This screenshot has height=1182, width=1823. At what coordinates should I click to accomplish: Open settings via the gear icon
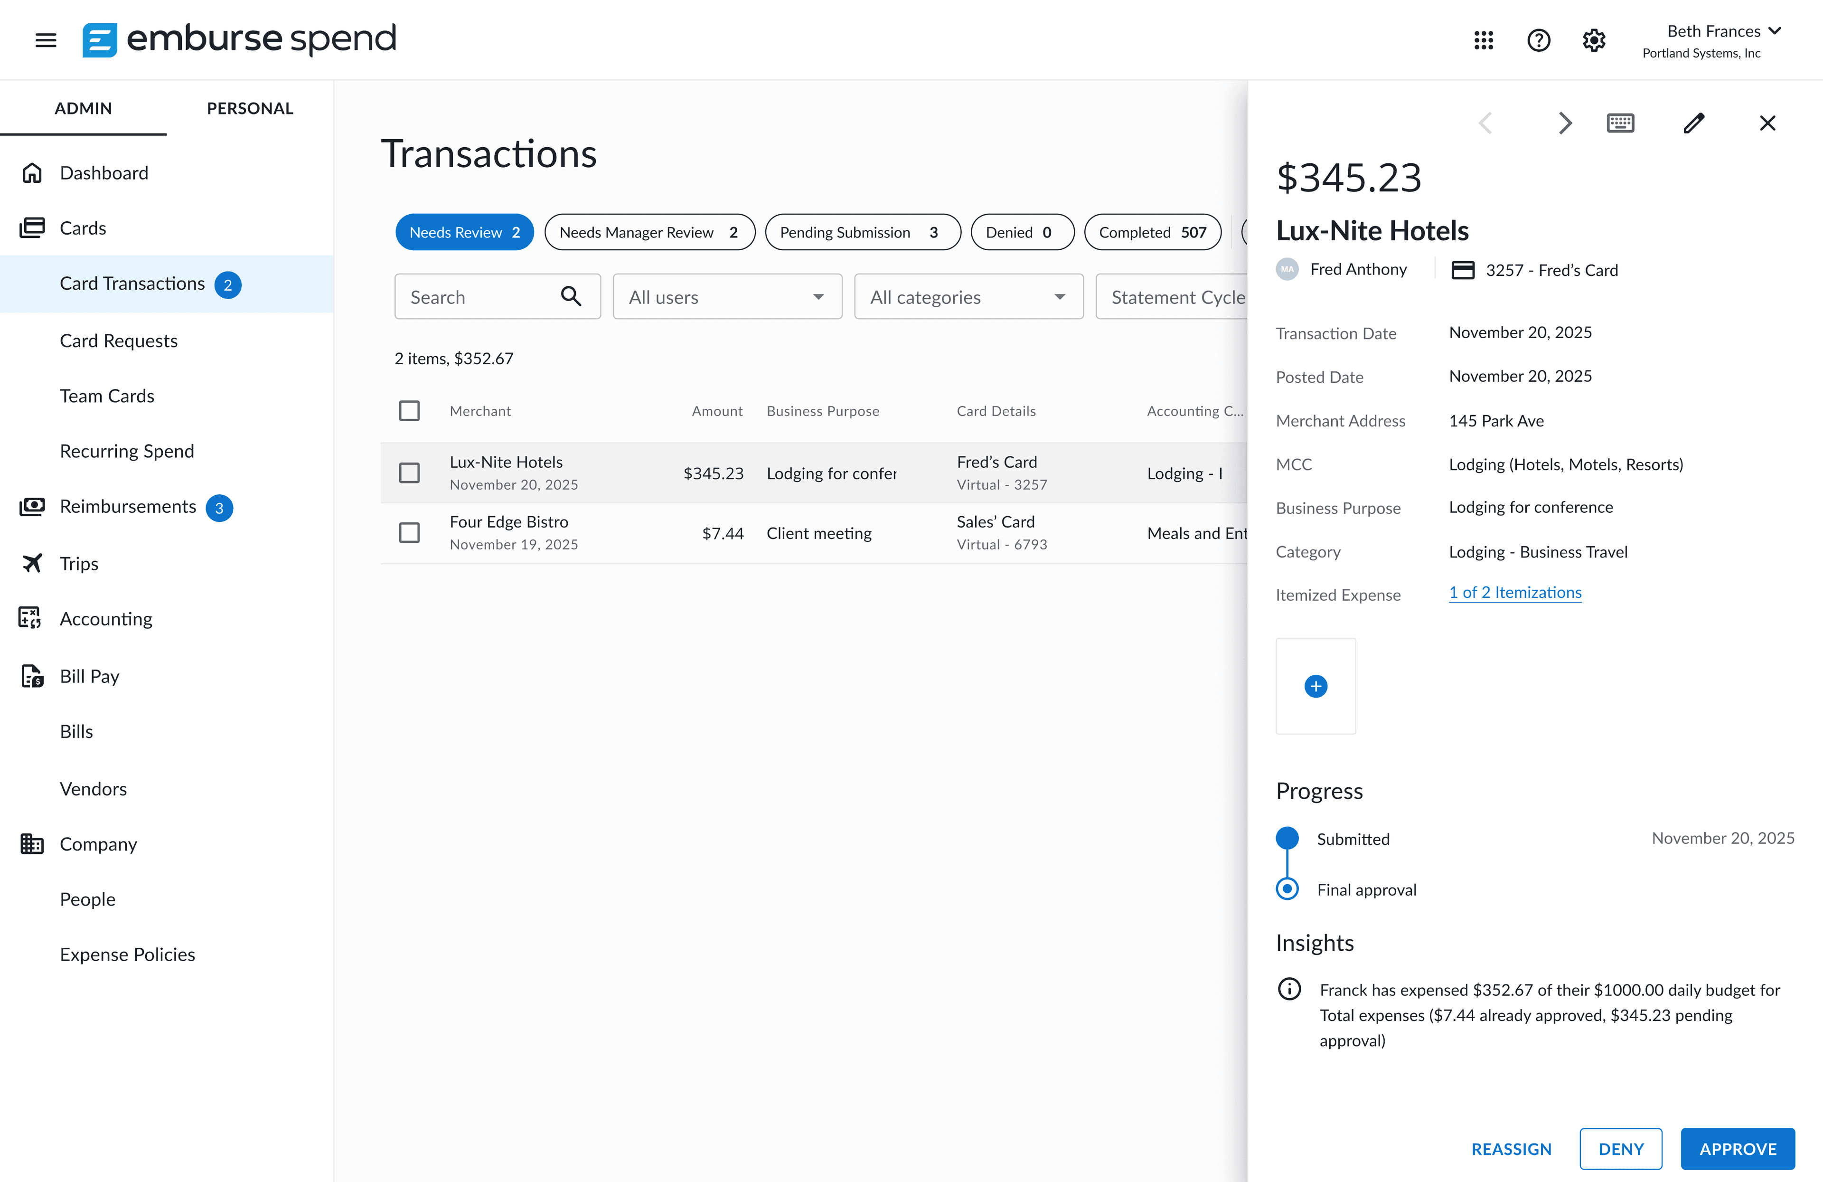[1593, 40]
